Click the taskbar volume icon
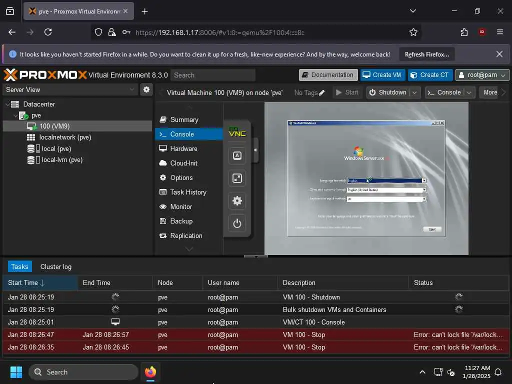512x384 pixels. coord(451,372)
